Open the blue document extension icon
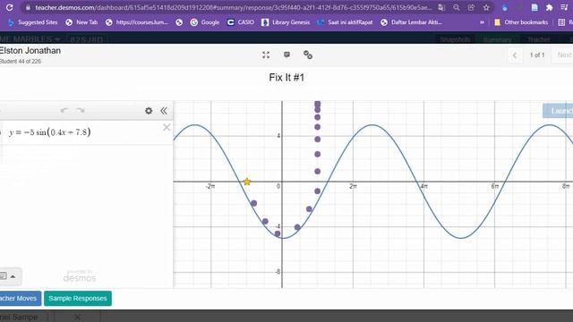573x322 pixels. coord(535,7)
